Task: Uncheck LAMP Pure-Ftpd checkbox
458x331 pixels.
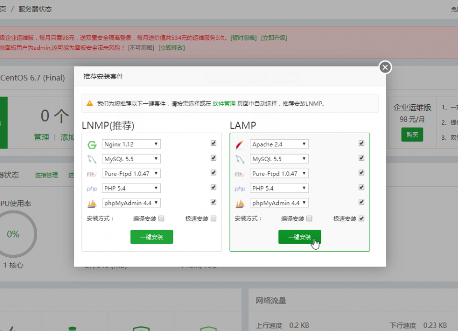Action: (361, 172)
